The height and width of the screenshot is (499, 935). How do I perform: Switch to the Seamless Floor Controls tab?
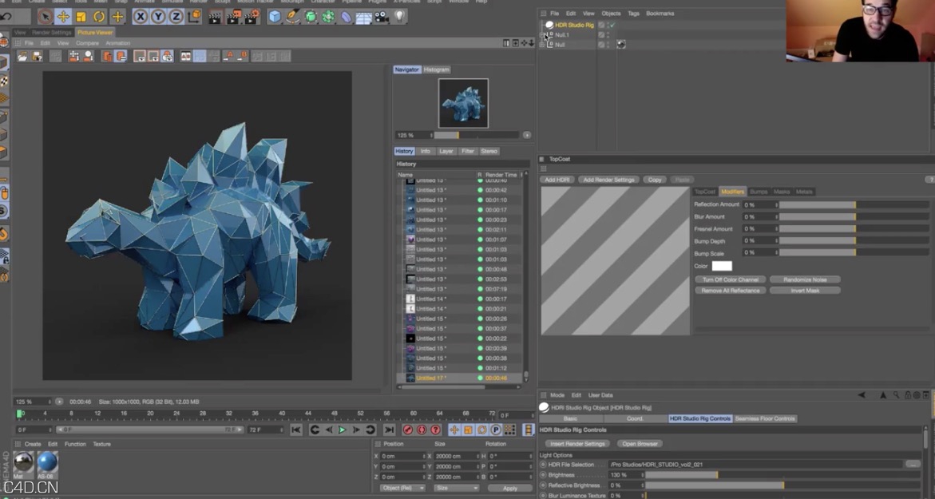[766, 418]
